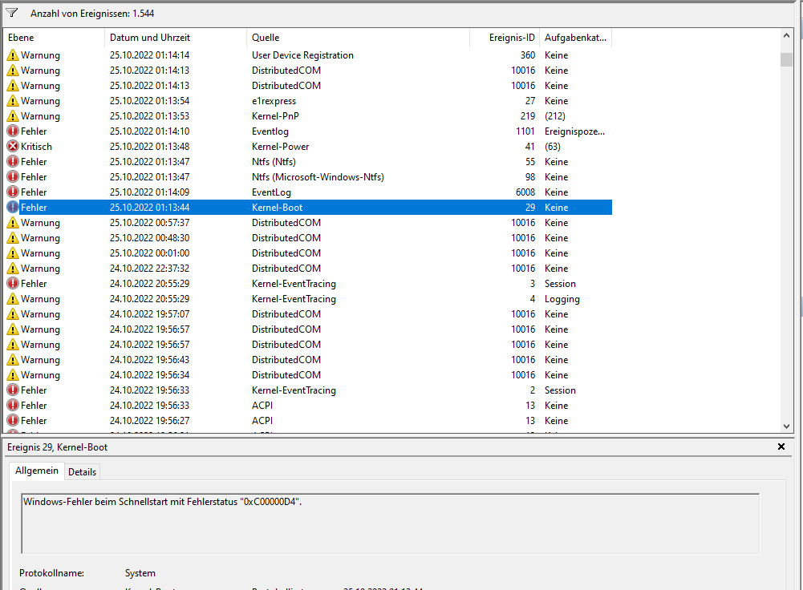Click the error icon of selected Kernel-Boot row
This screenshot has height=590, width=803.
pos(13,208)
